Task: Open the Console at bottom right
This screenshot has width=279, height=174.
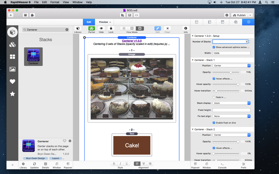Action: [222, 165]
